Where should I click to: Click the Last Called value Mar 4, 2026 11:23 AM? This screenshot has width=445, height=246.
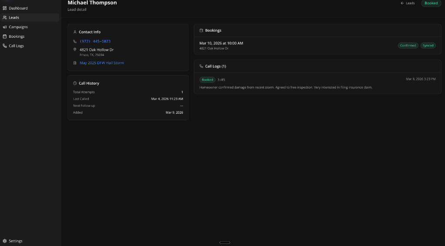pyautogui.click(x=167, y=99)
